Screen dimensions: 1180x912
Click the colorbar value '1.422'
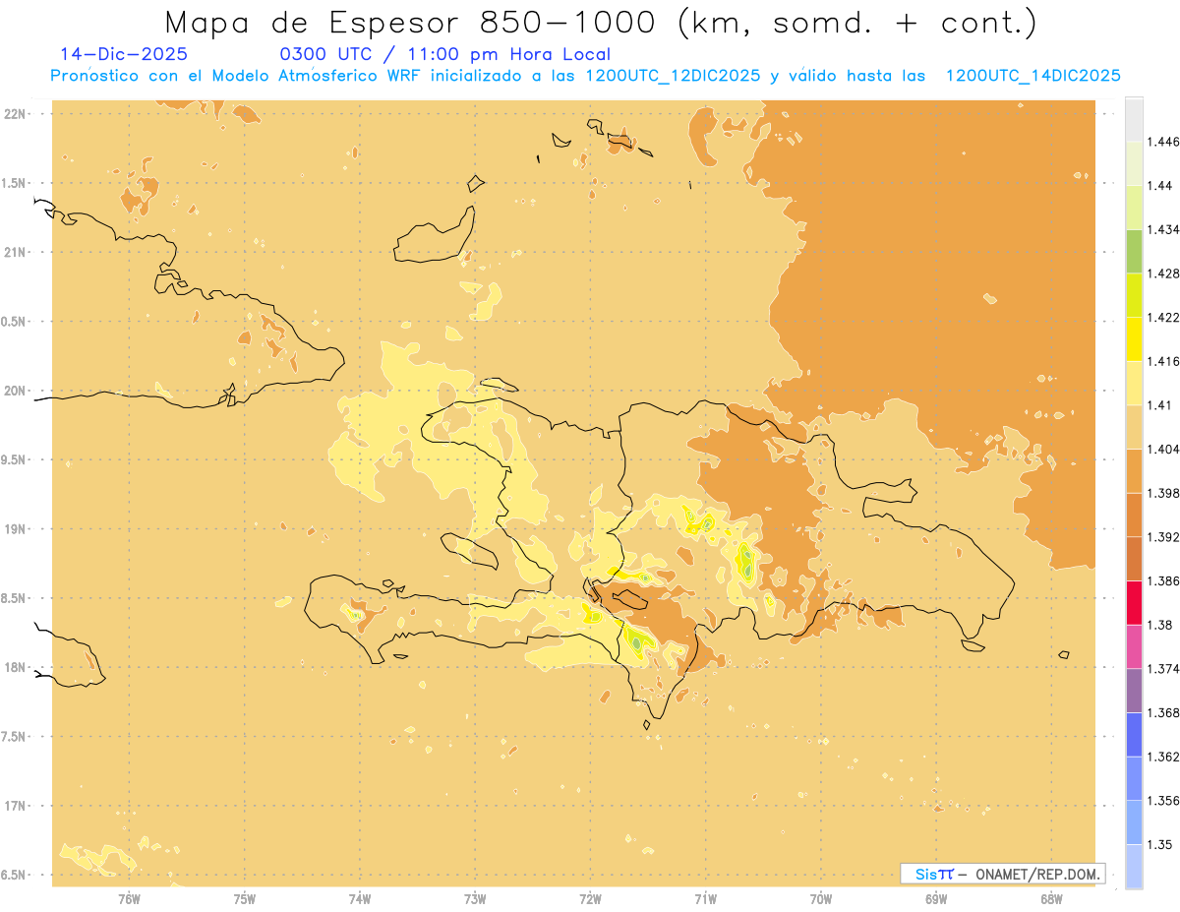1164,317
